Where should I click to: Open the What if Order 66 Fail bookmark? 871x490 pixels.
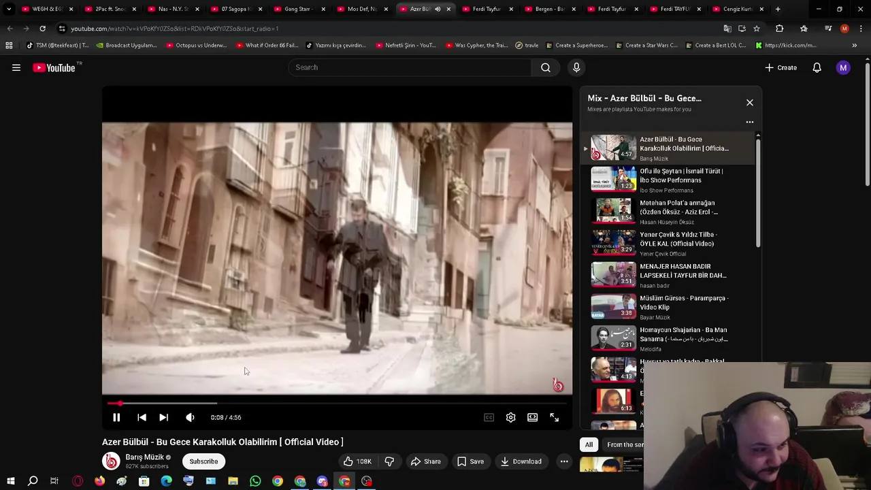[267, 46]
